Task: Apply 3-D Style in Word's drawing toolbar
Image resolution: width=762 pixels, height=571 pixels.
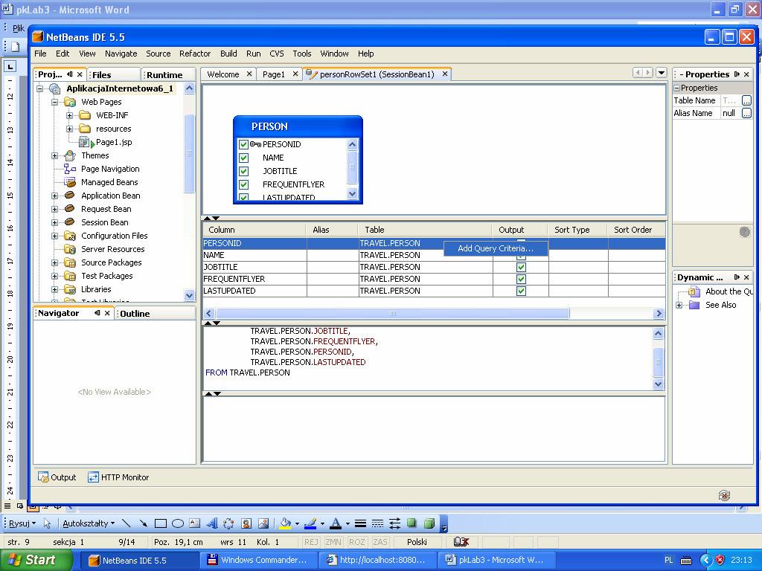Action: [429, 523]
